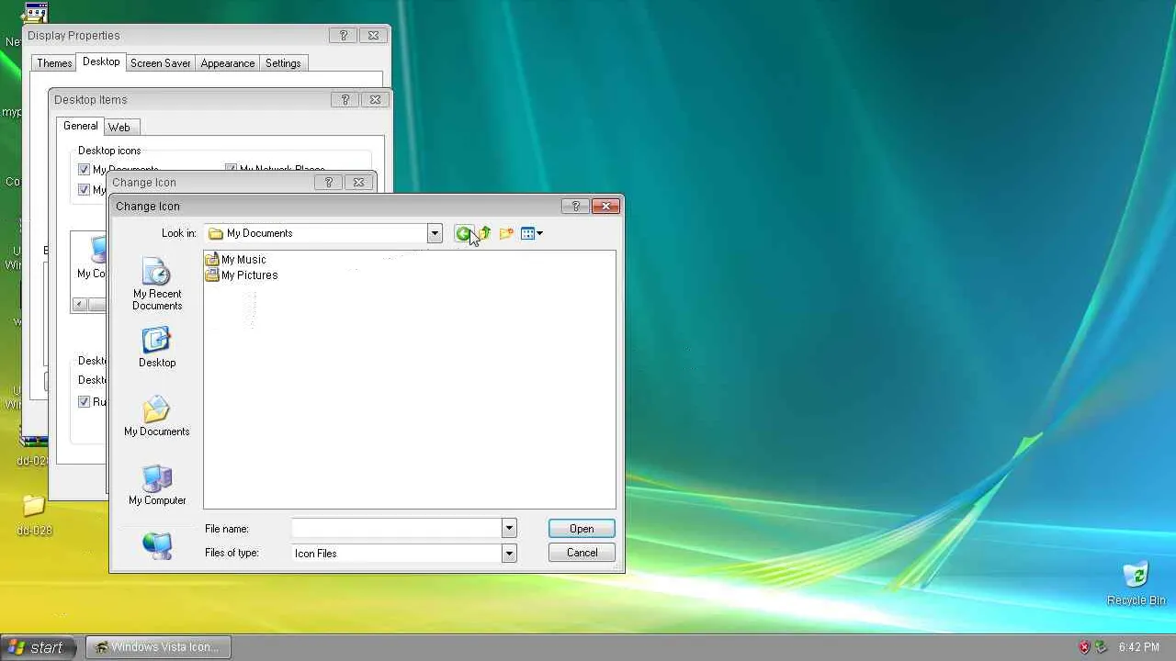Image resolution: width=1176 pixels, height=661 pixels.
Task: Click the red security shield tray icon
Action: (x=1084, y=647)
